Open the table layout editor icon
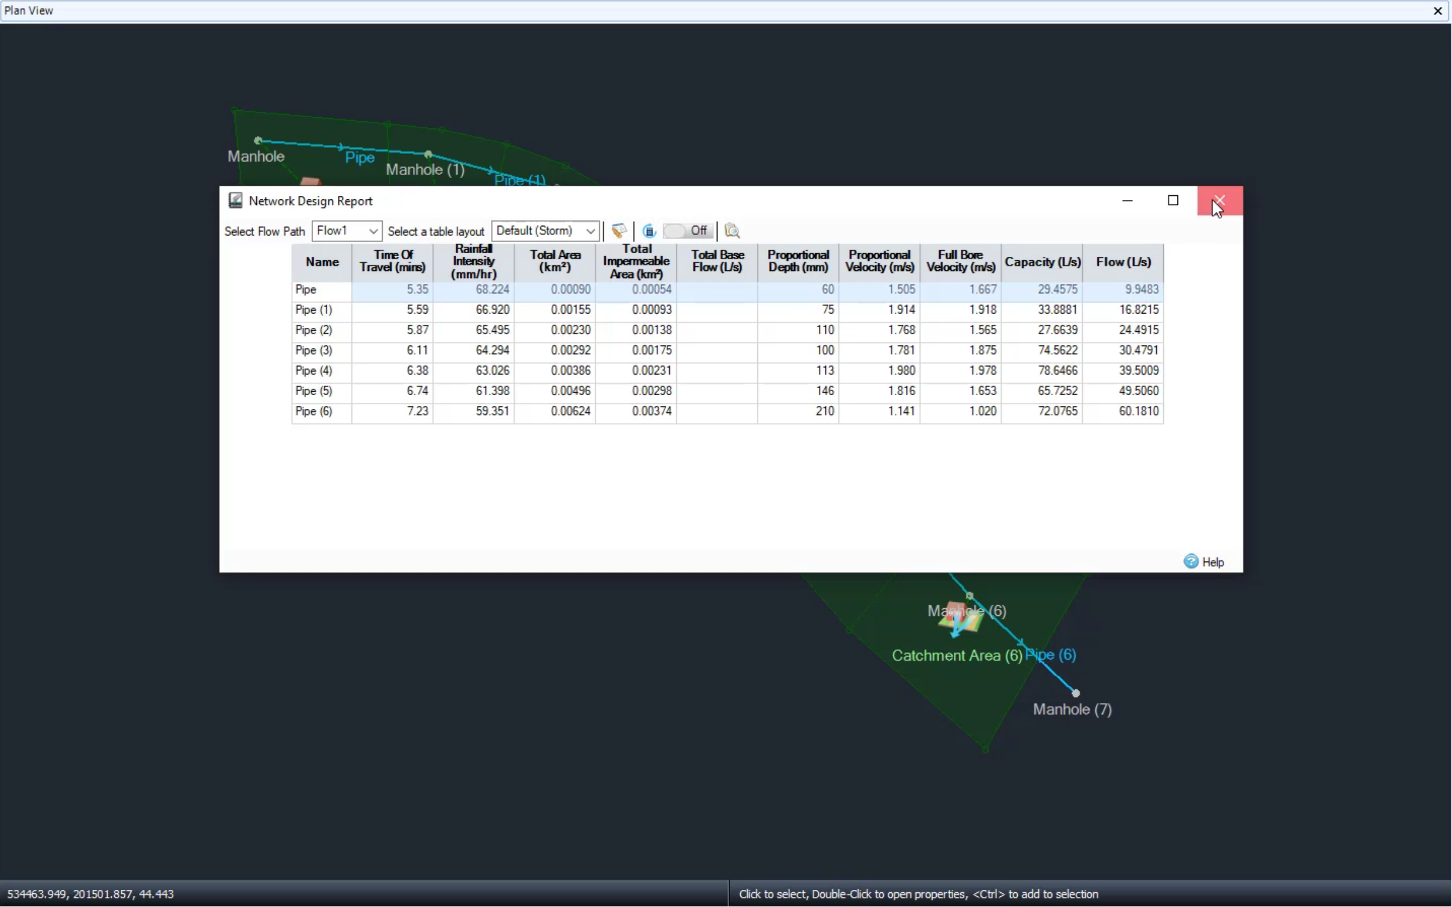This screenshot has height=907, width=1452. (x=619, y=231)
